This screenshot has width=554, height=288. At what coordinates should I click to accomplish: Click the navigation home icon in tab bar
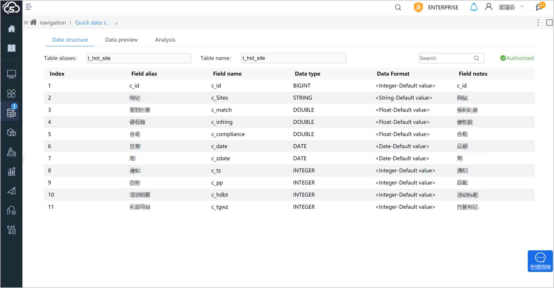(34, 22)
